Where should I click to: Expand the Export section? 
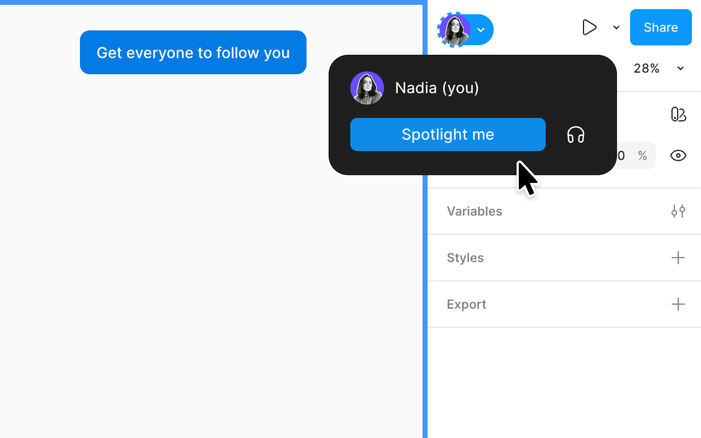point(466,304)
